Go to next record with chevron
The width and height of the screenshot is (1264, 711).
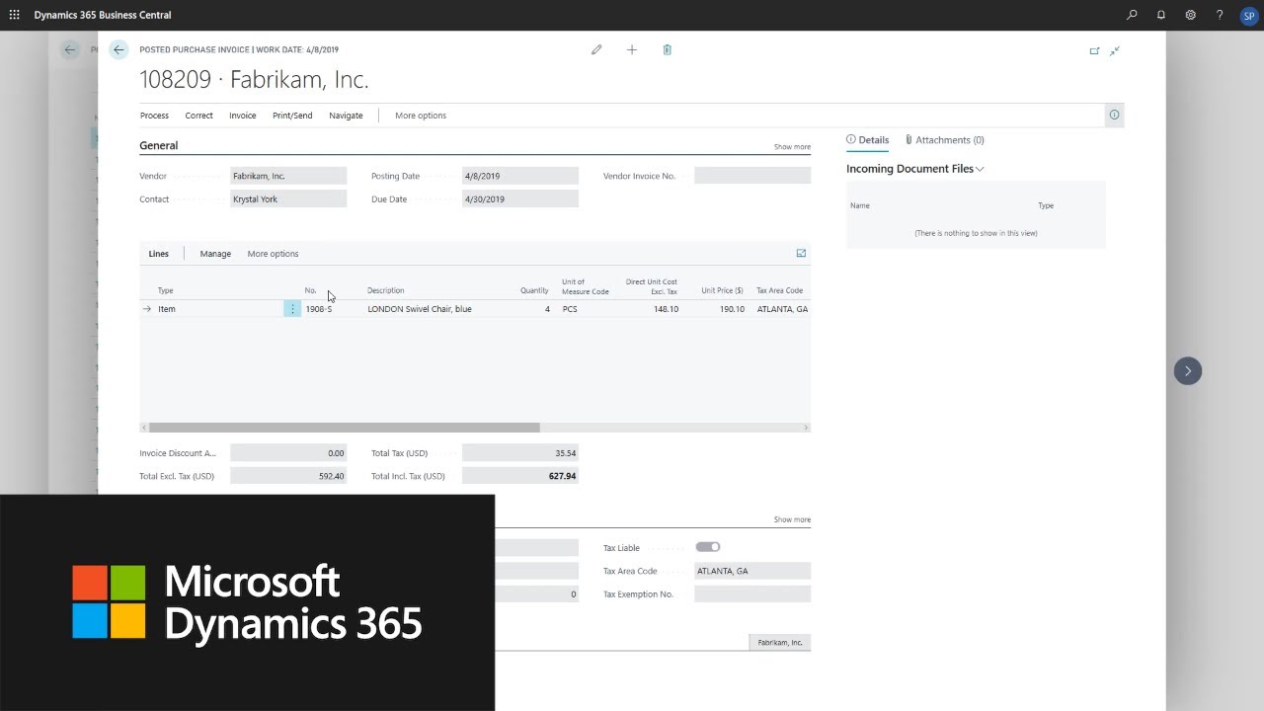coord(1188,370)
